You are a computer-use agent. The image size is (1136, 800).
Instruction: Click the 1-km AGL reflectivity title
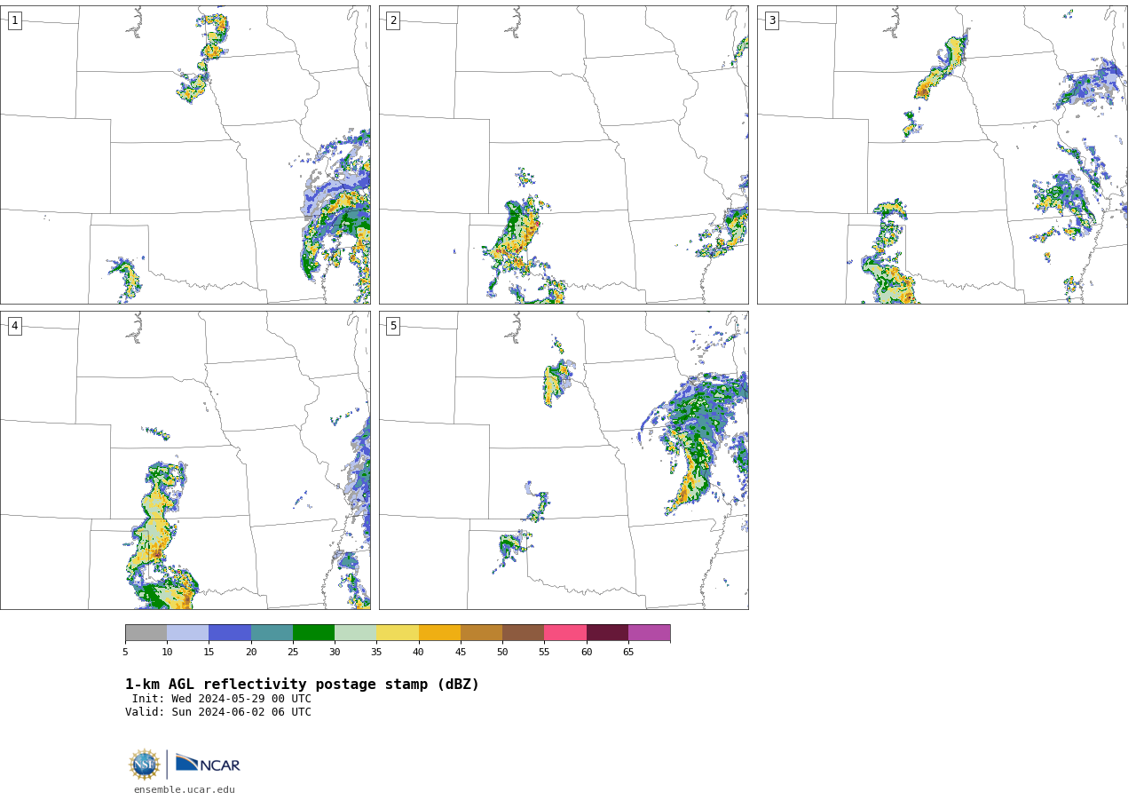(x=302, y=685)
